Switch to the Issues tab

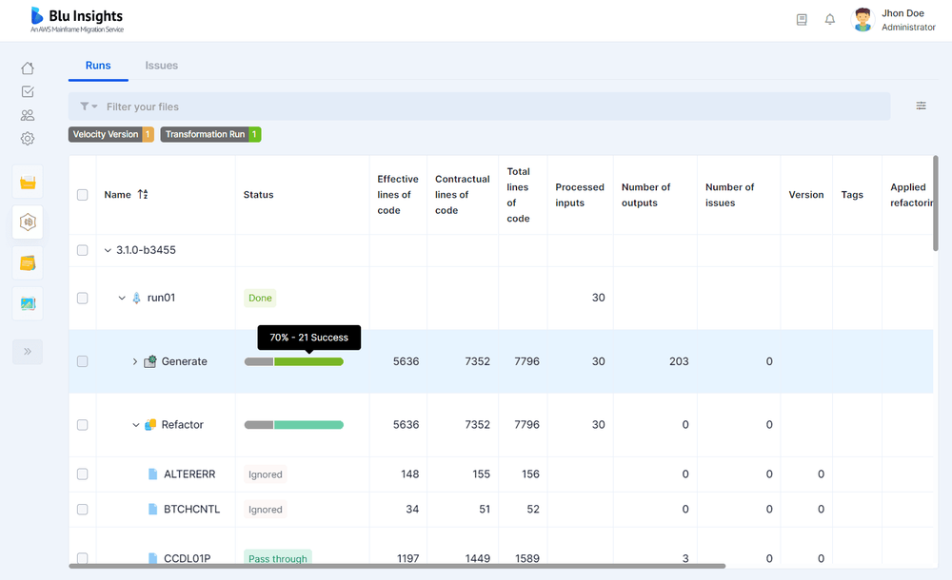coord(161,66)
